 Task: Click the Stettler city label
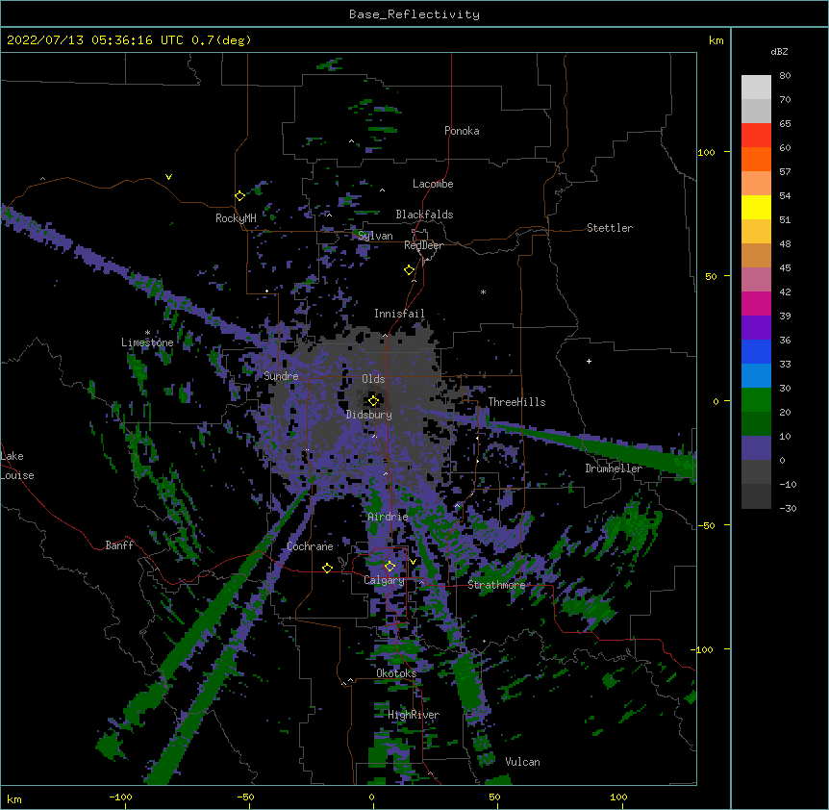(x=610, y=228)
